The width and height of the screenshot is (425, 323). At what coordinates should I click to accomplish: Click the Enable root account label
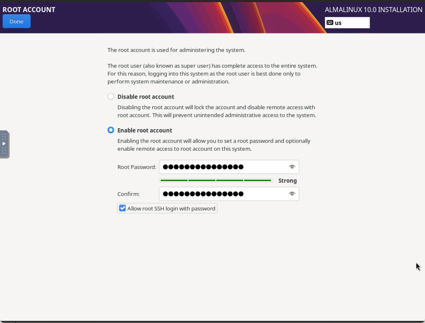pyautogui.click(x=145, y=130)
